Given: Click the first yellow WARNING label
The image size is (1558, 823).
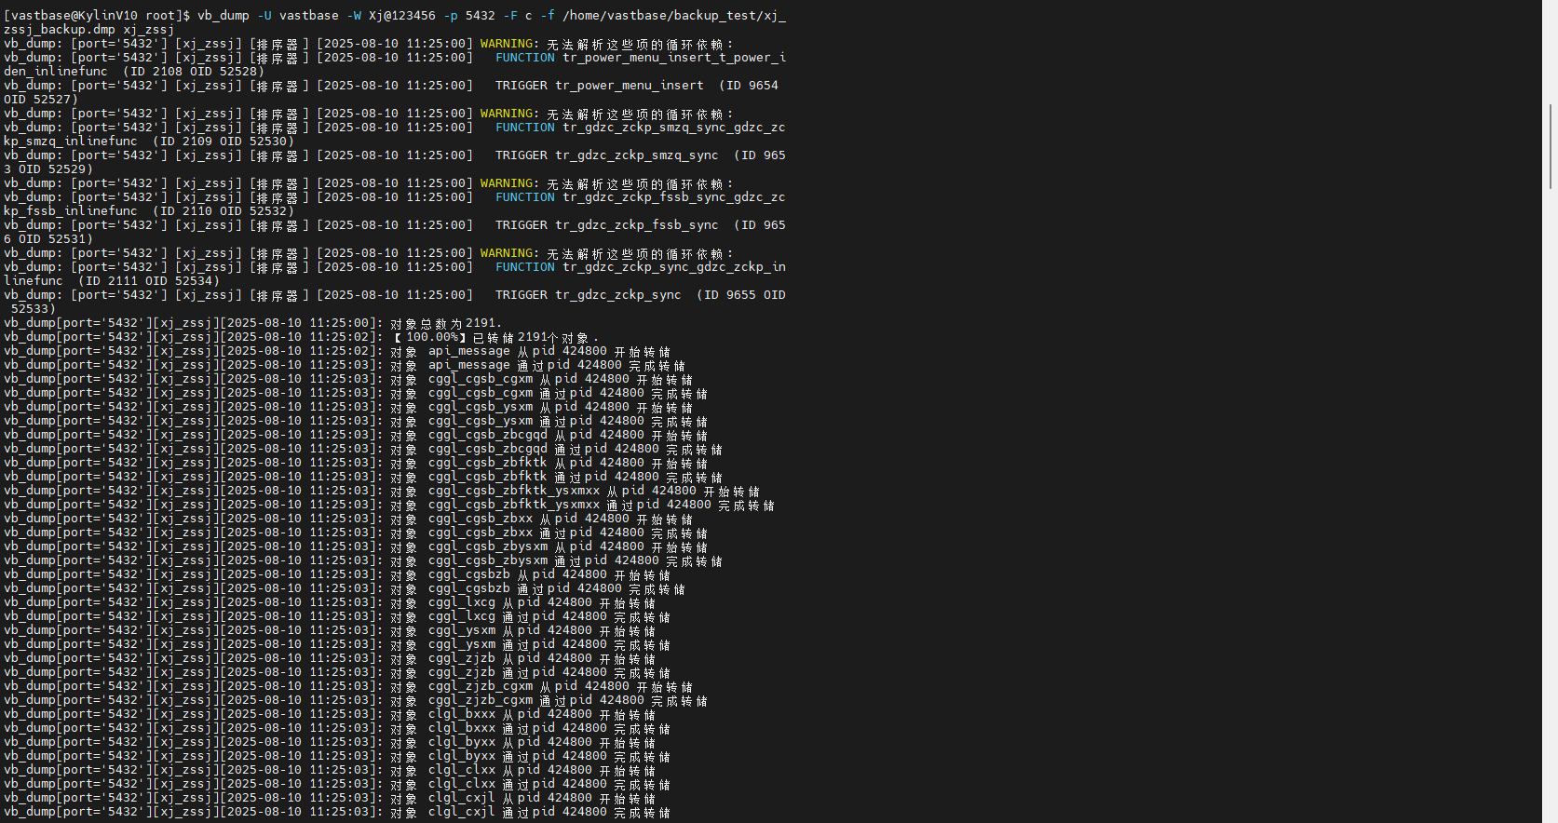Looking at the screenshot, I should click(508, 44).
